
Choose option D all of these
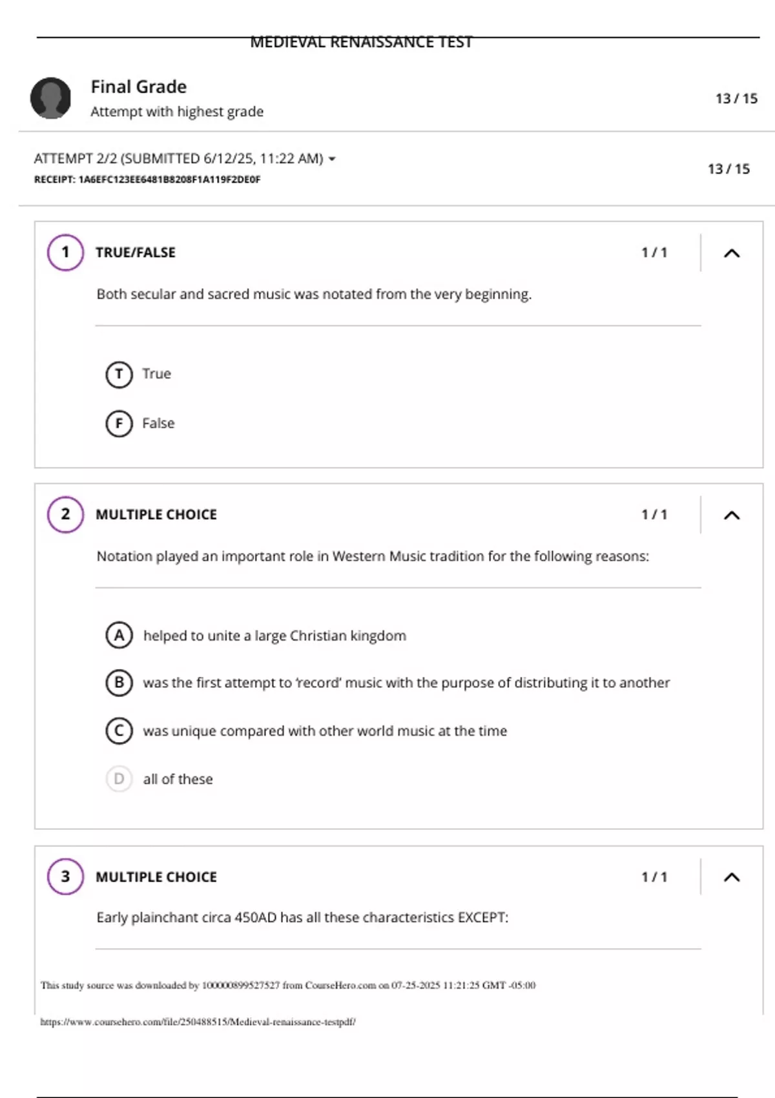click(119, 779)
